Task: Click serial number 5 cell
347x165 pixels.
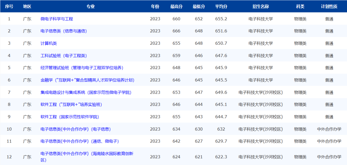Action: [9, 68]
